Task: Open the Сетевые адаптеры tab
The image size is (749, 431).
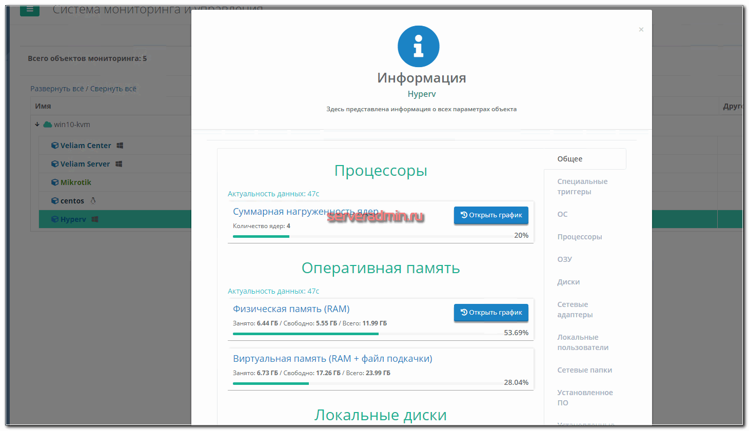Action: 575,310
